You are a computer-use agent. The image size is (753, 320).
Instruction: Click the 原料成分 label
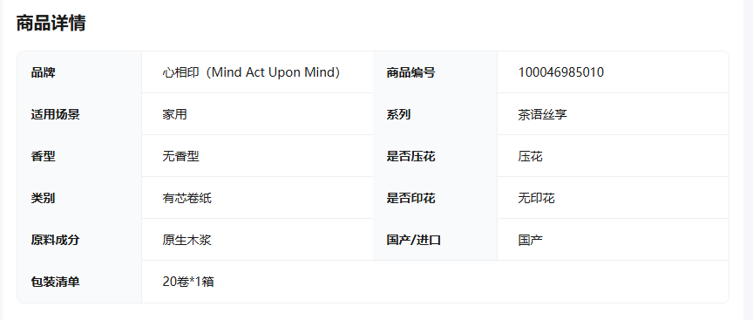[x=55, y=240]
